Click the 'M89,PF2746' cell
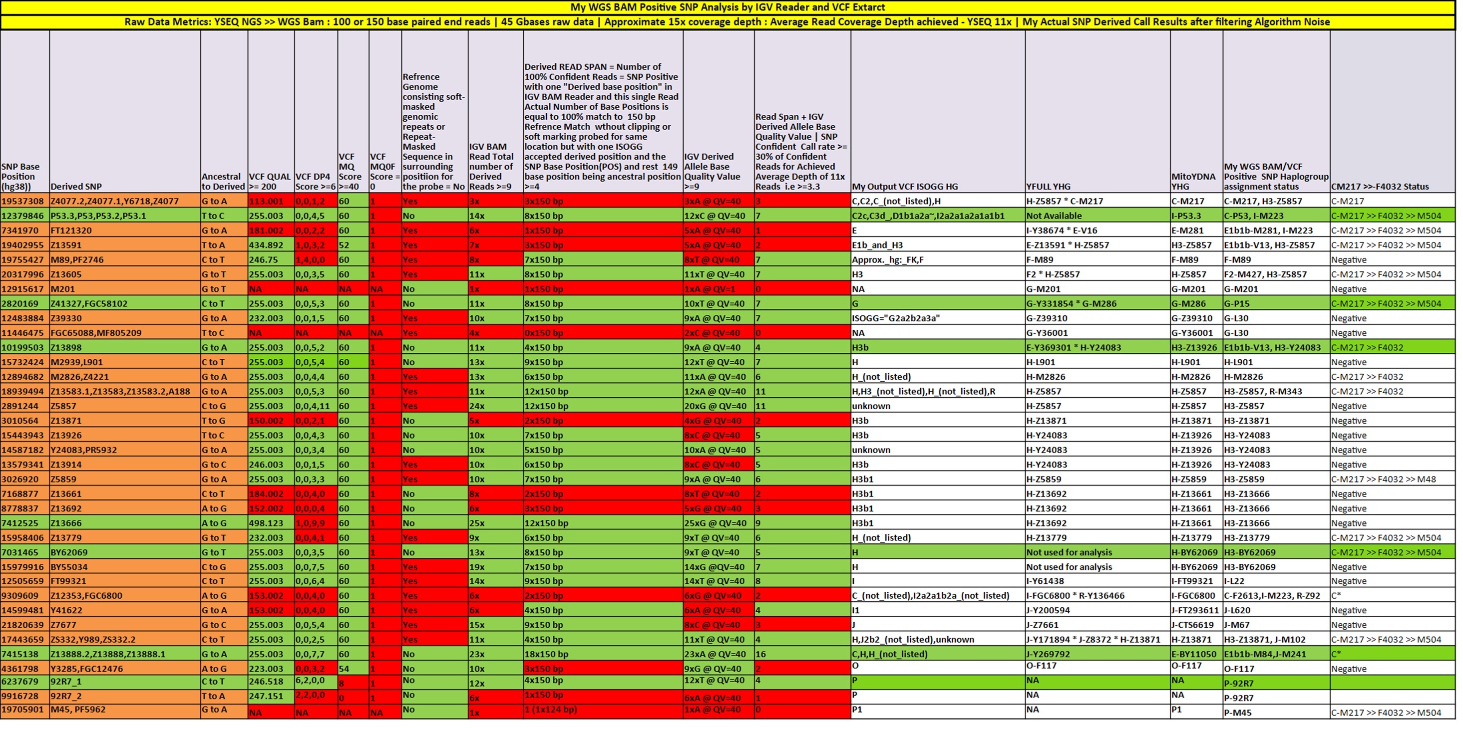Viewport: 1463px width, 731px height. point(125,259)
